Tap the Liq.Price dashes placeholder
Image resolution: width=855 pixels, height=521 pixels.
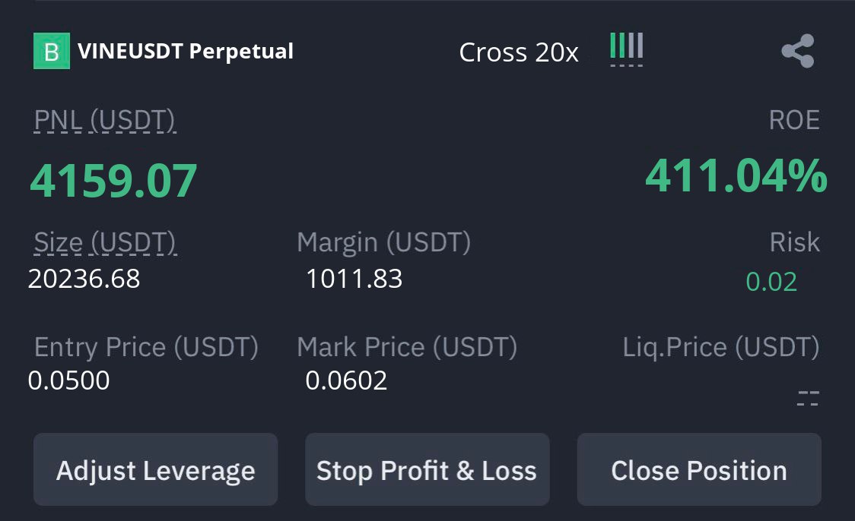pyautogui.click(x=808, y=399)
